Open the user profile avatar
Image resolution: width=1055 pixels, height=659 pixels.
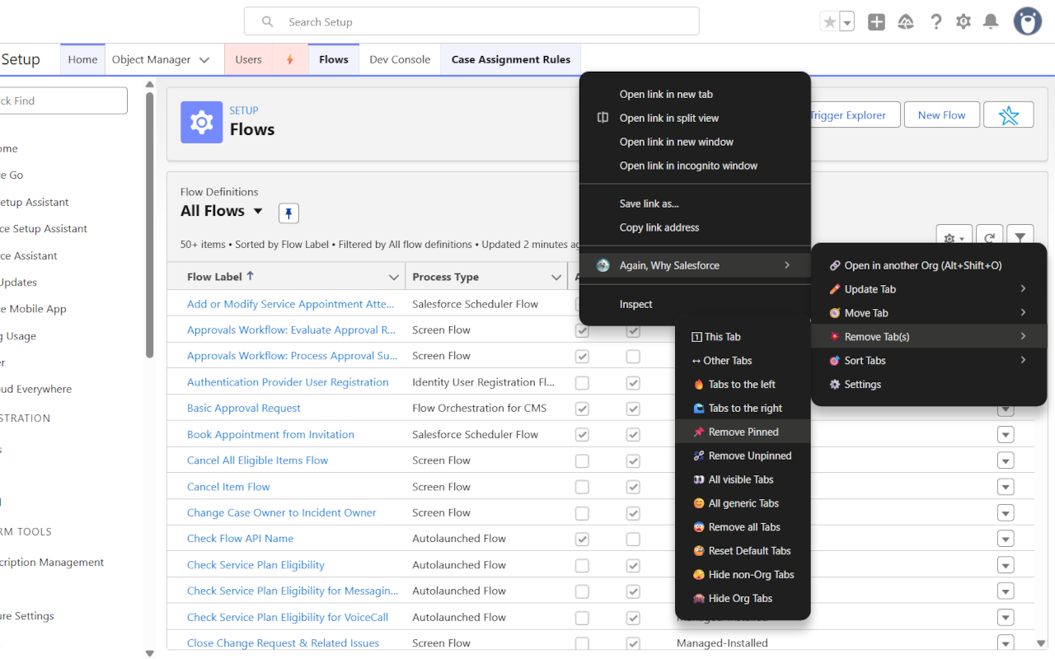coord(1028,22)
